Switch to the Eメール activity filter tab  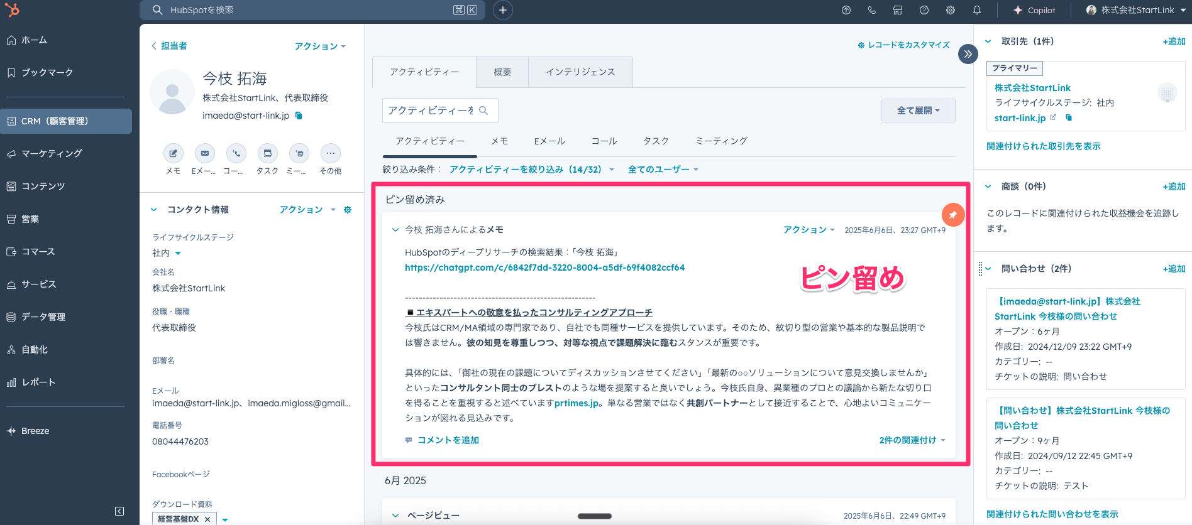point(549,141)
